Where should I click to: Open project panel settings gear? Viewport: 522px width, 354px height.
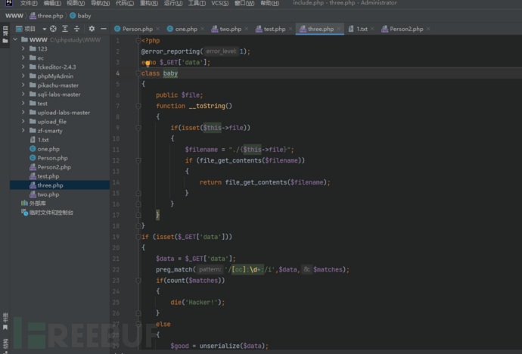(x=92, y=29)
